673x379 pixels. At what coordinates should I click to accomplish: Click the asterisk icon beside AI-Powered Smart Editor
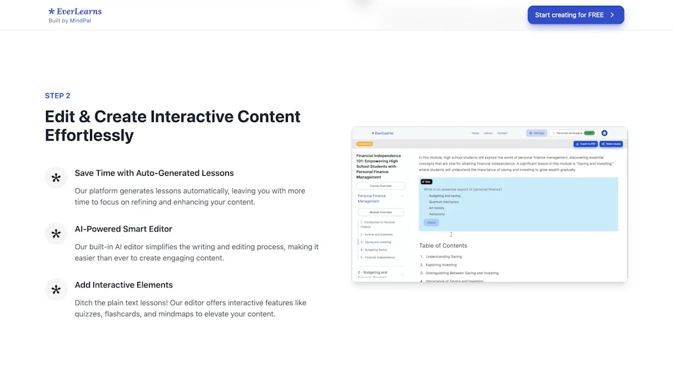pos(56,233)
